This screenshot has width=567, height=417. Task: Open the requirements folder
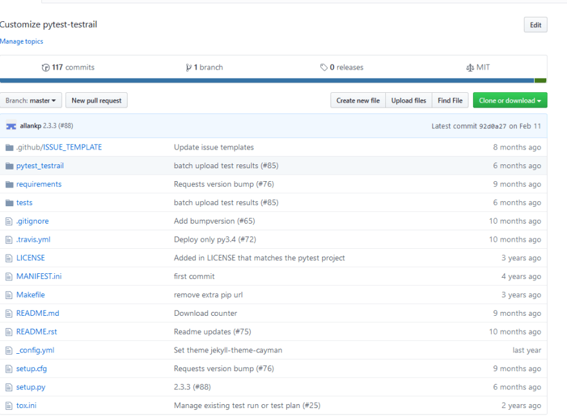39,184
